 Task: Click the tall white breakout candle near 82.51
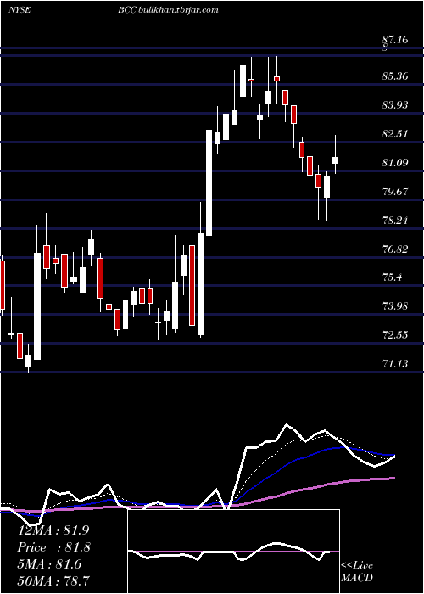point(209,182)
